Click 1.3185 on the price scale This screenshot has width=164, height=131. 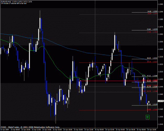pos(161,94)
